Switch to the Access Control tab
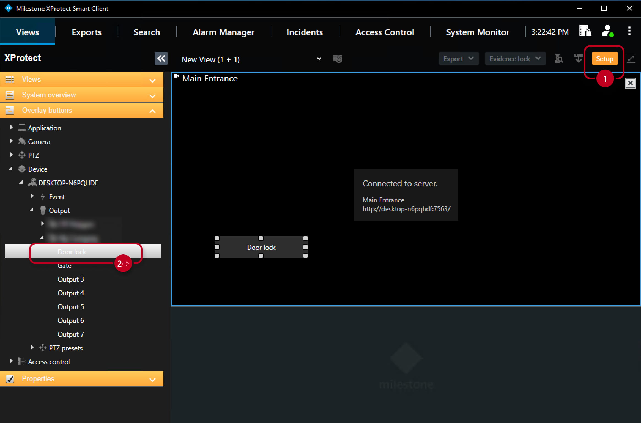This screenshot has height=423, width=641. 385,32
